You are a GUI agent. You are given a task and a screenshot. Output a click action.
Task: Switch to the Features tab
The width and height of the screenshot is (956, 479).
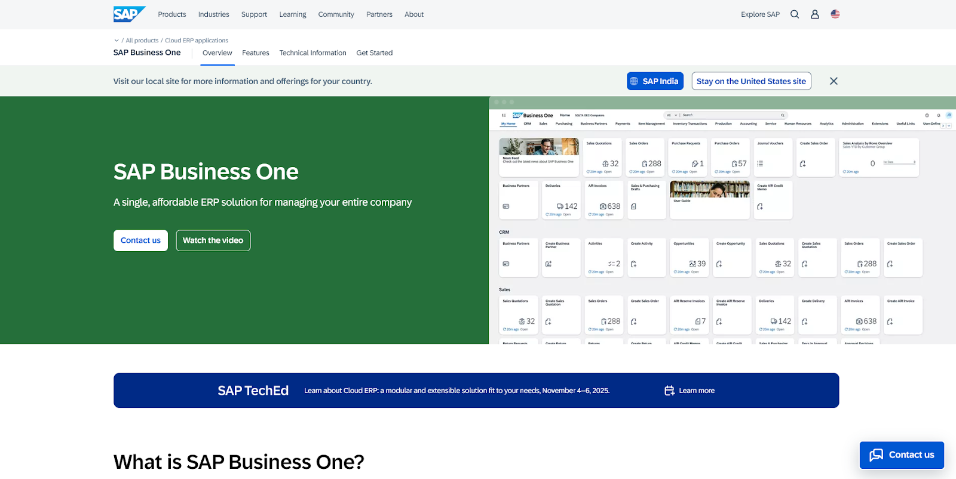coord(256,53)
